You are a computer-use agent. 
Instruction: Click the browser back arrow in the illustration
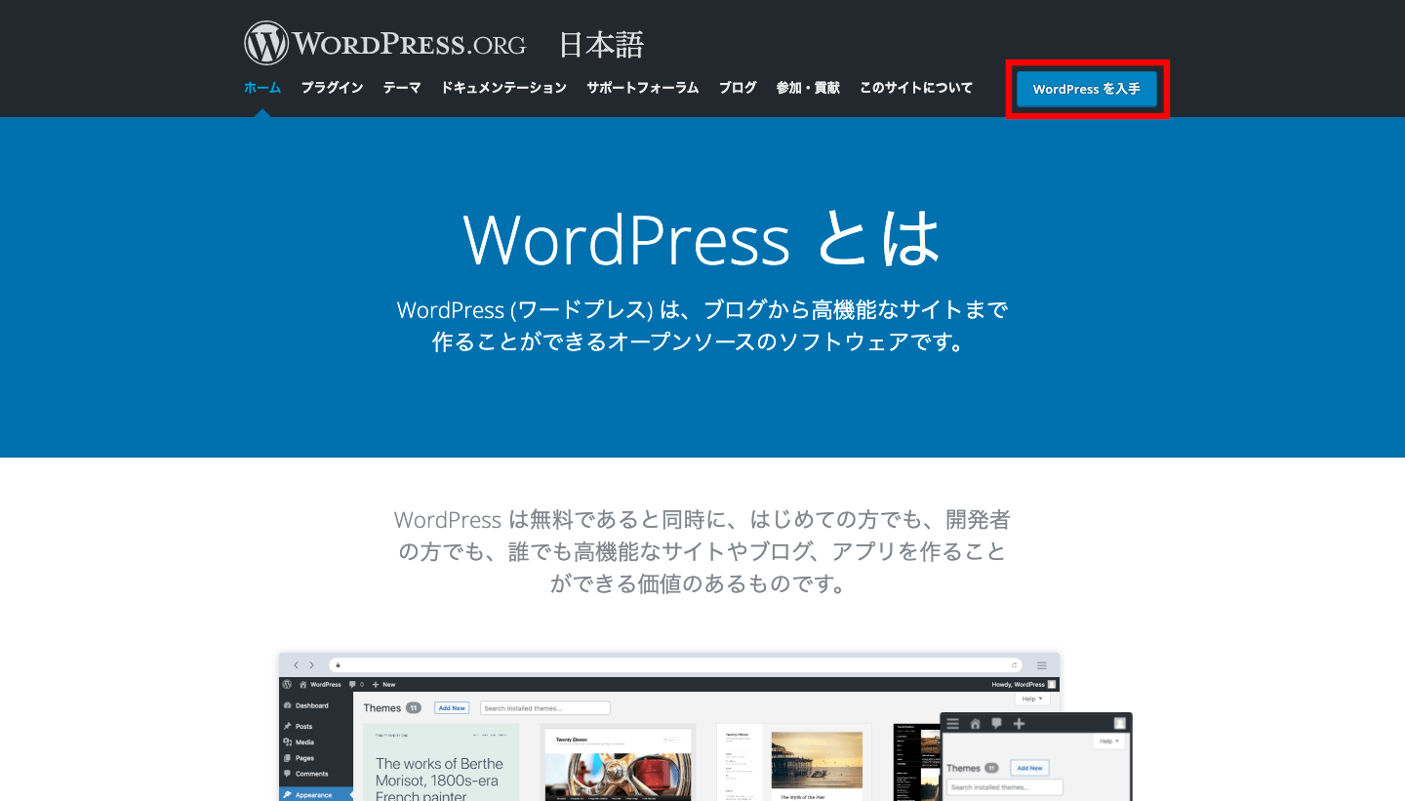click(298, 665)
